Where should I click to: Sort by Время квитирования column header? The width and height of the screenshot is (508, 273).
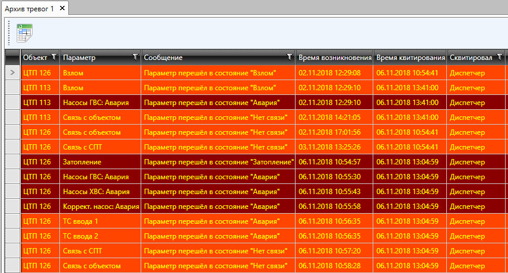pos(410,58)
